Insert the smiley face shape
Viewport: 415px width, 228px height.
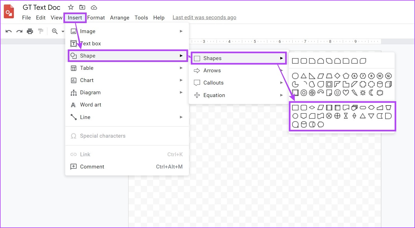338,93
